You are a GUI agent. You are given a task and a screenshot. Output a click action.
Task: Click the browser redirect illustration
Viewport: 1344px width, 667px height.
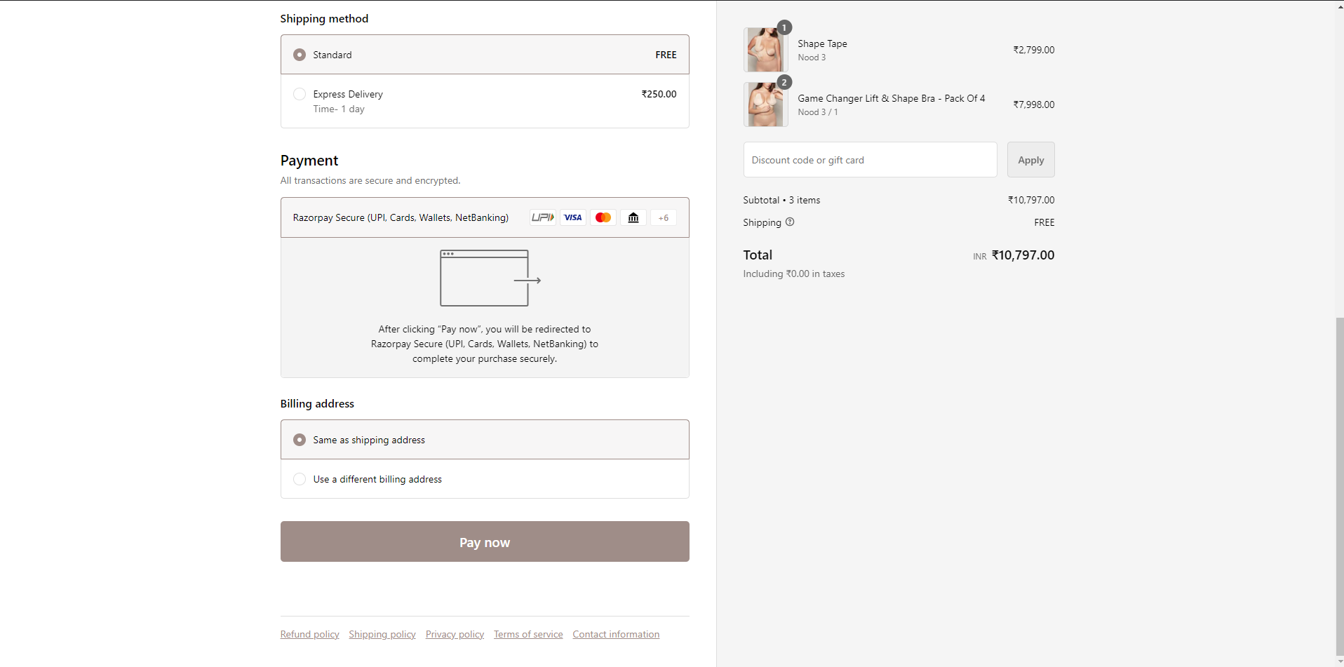click(x=490, y=278)
